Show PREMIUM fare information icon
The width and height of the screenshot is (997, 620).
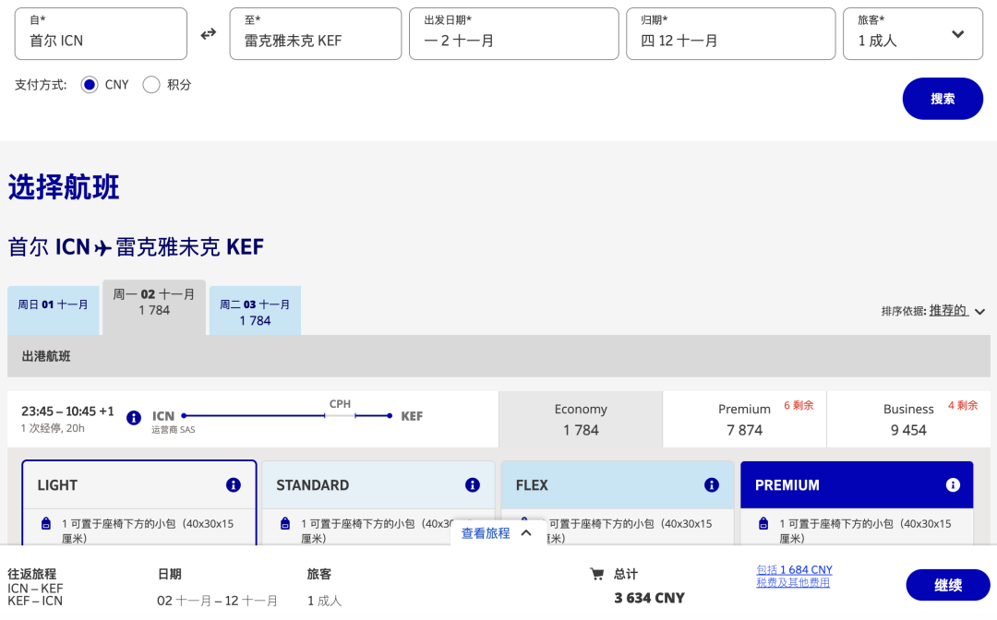(x=953, y=485)
